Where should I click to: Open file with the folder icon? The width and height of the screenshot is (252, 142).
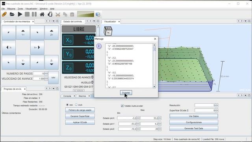pyautogui.click(x=12, y=14)
